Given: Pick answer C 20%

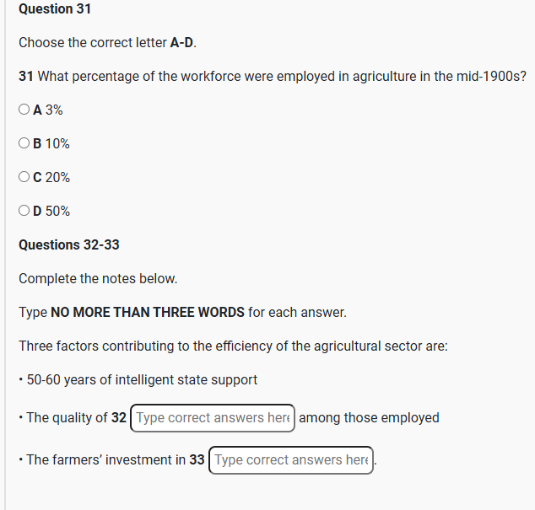Looking at the screenshot, I should click(24, 177).
